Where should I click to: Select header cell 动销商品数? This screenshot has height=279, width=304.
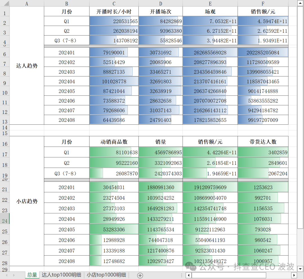(114, 142)
